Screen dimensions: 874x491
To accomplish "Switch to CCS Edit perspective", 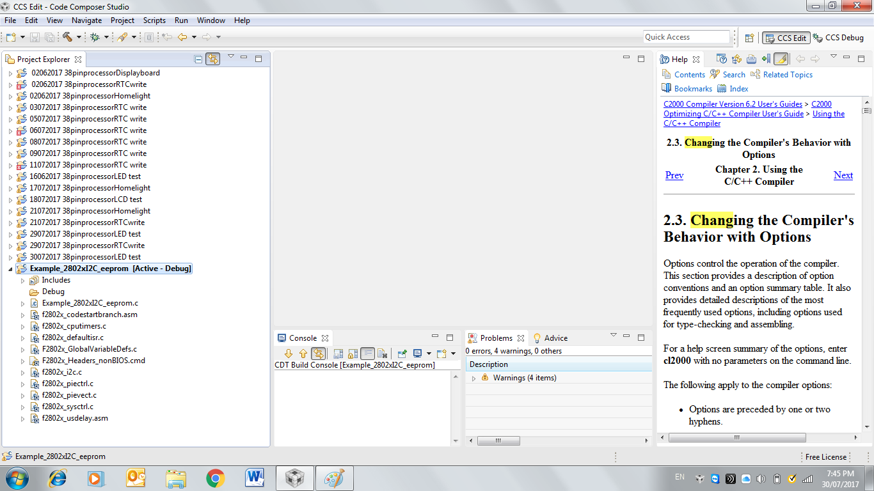I will (786, 38).
